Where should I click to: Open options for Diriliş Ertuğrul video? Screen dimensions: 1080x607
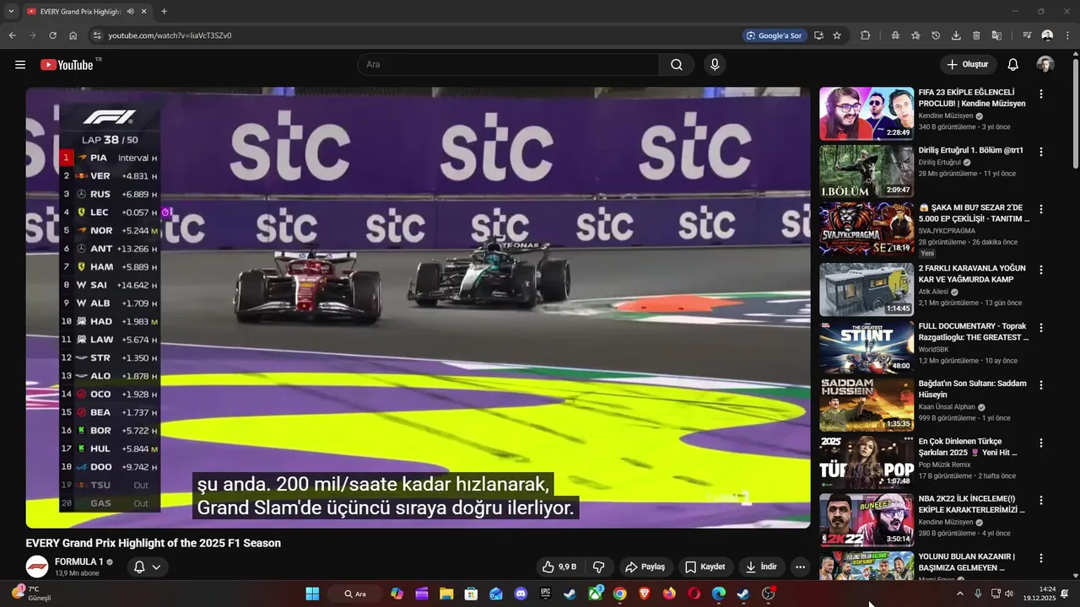(x=1040, y=152)
